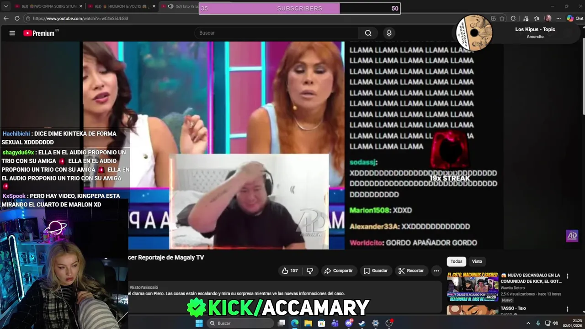585x329 pixels.
Task: Select the Todos filter chip
Action: (x=457, y=261)
